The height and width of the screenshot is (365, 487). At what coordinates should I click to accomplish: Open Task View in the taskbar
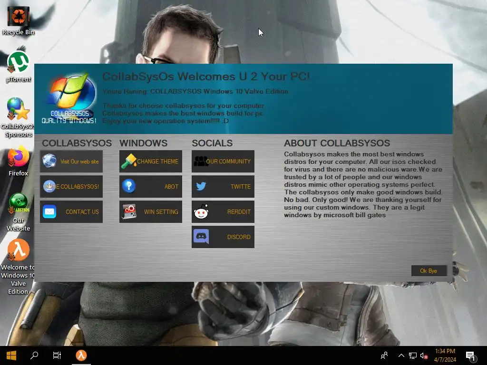point(57,355)
